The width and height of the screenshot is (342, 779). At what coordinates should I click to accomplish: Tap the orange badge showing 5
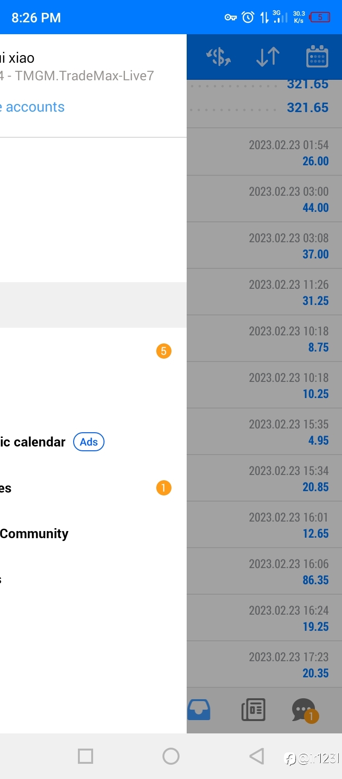pyautogui.click(x=164, y=351)
